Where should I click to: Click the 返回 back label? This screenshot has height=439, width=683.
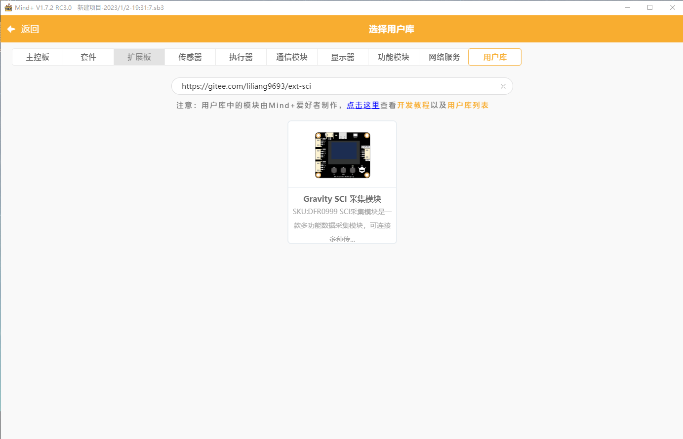[30, 29]
